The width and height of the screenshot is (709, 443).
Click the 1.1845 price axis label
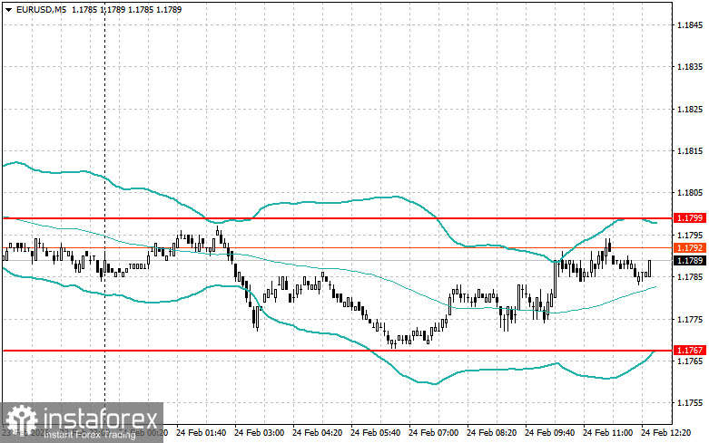pos(690,24)
